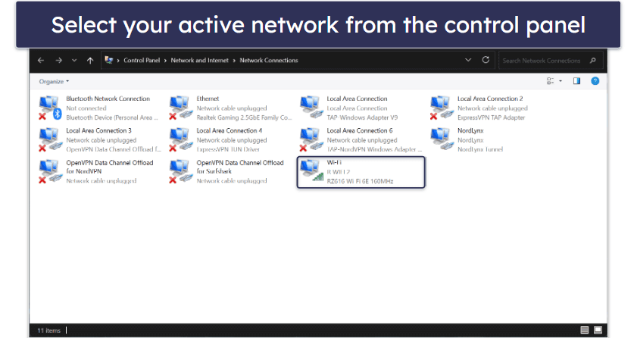Select the Bluetooth Network Connection adapter

click(x=51, y=108)
